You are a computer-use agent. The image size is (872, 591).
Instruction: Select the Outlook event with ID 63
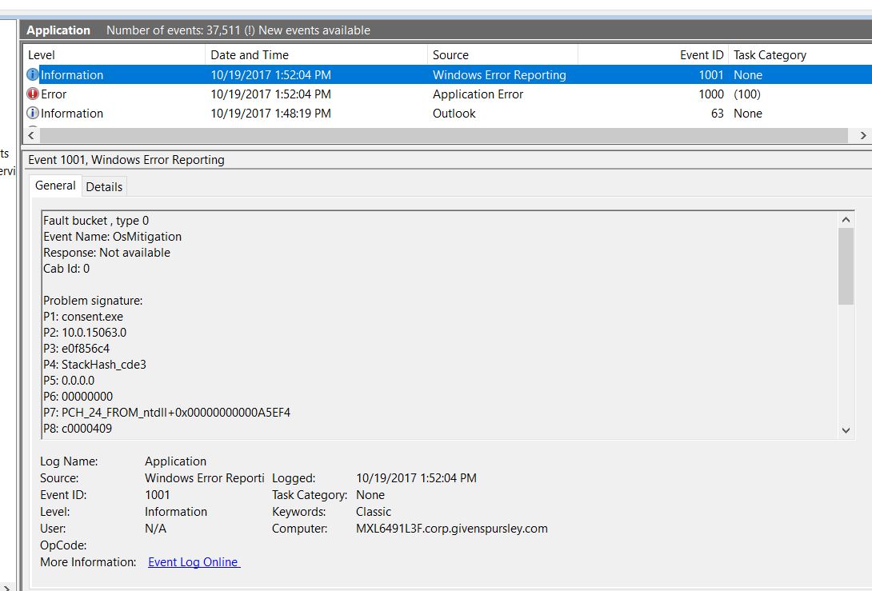coord(448,114)
